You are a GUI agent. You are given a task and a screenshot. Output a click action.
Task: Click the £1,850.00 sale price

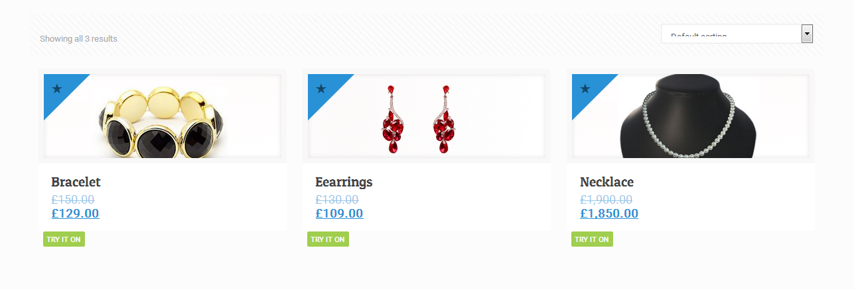(609, 214)
